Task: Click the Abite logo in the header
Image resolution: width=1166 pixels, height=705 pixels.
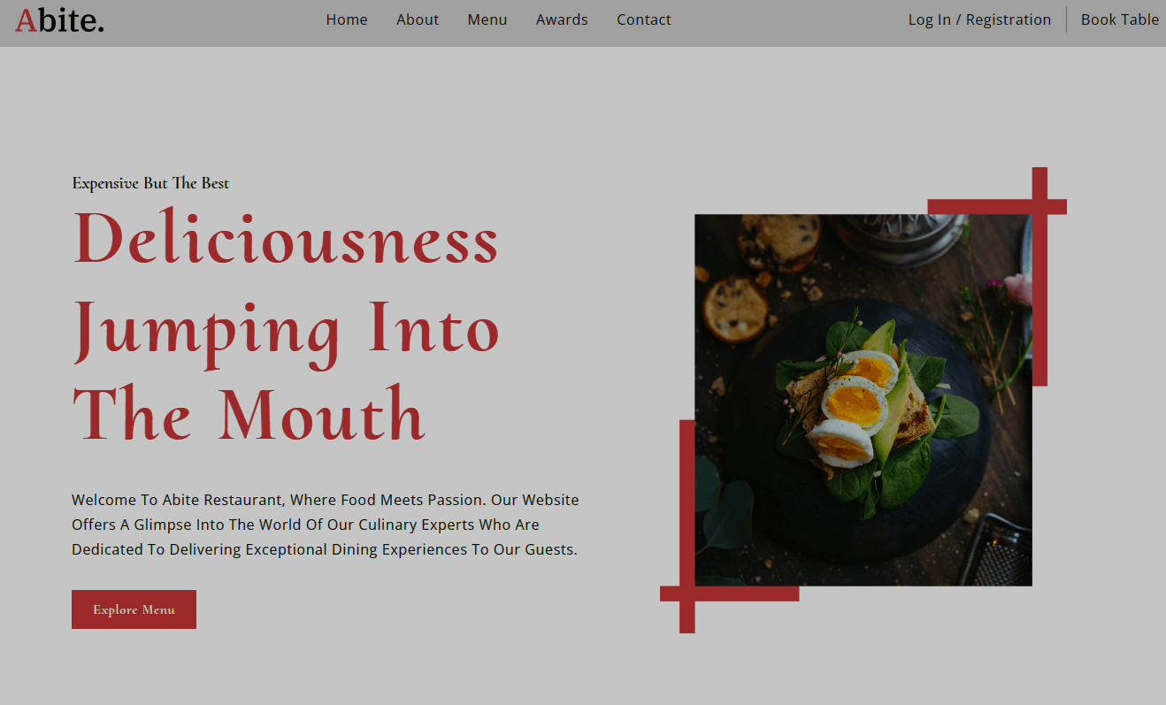Action: (60, 19)
